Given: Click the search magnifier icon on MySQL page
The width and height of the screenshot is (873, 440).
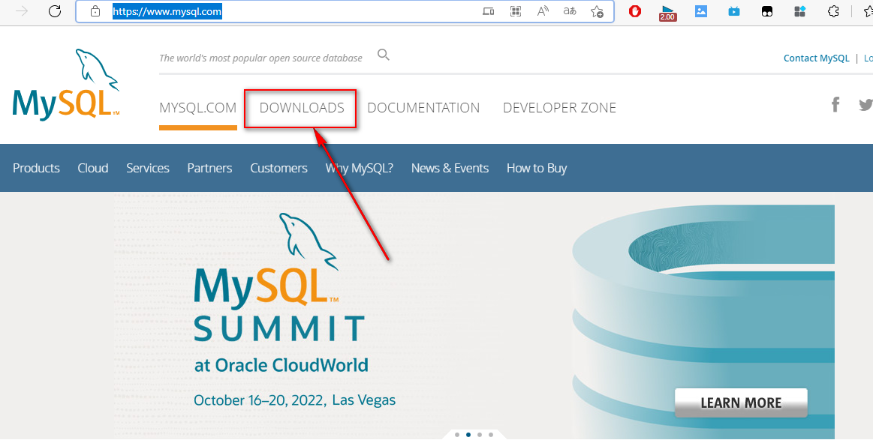Looking at the screenshot, I should [x=384, y=55].
